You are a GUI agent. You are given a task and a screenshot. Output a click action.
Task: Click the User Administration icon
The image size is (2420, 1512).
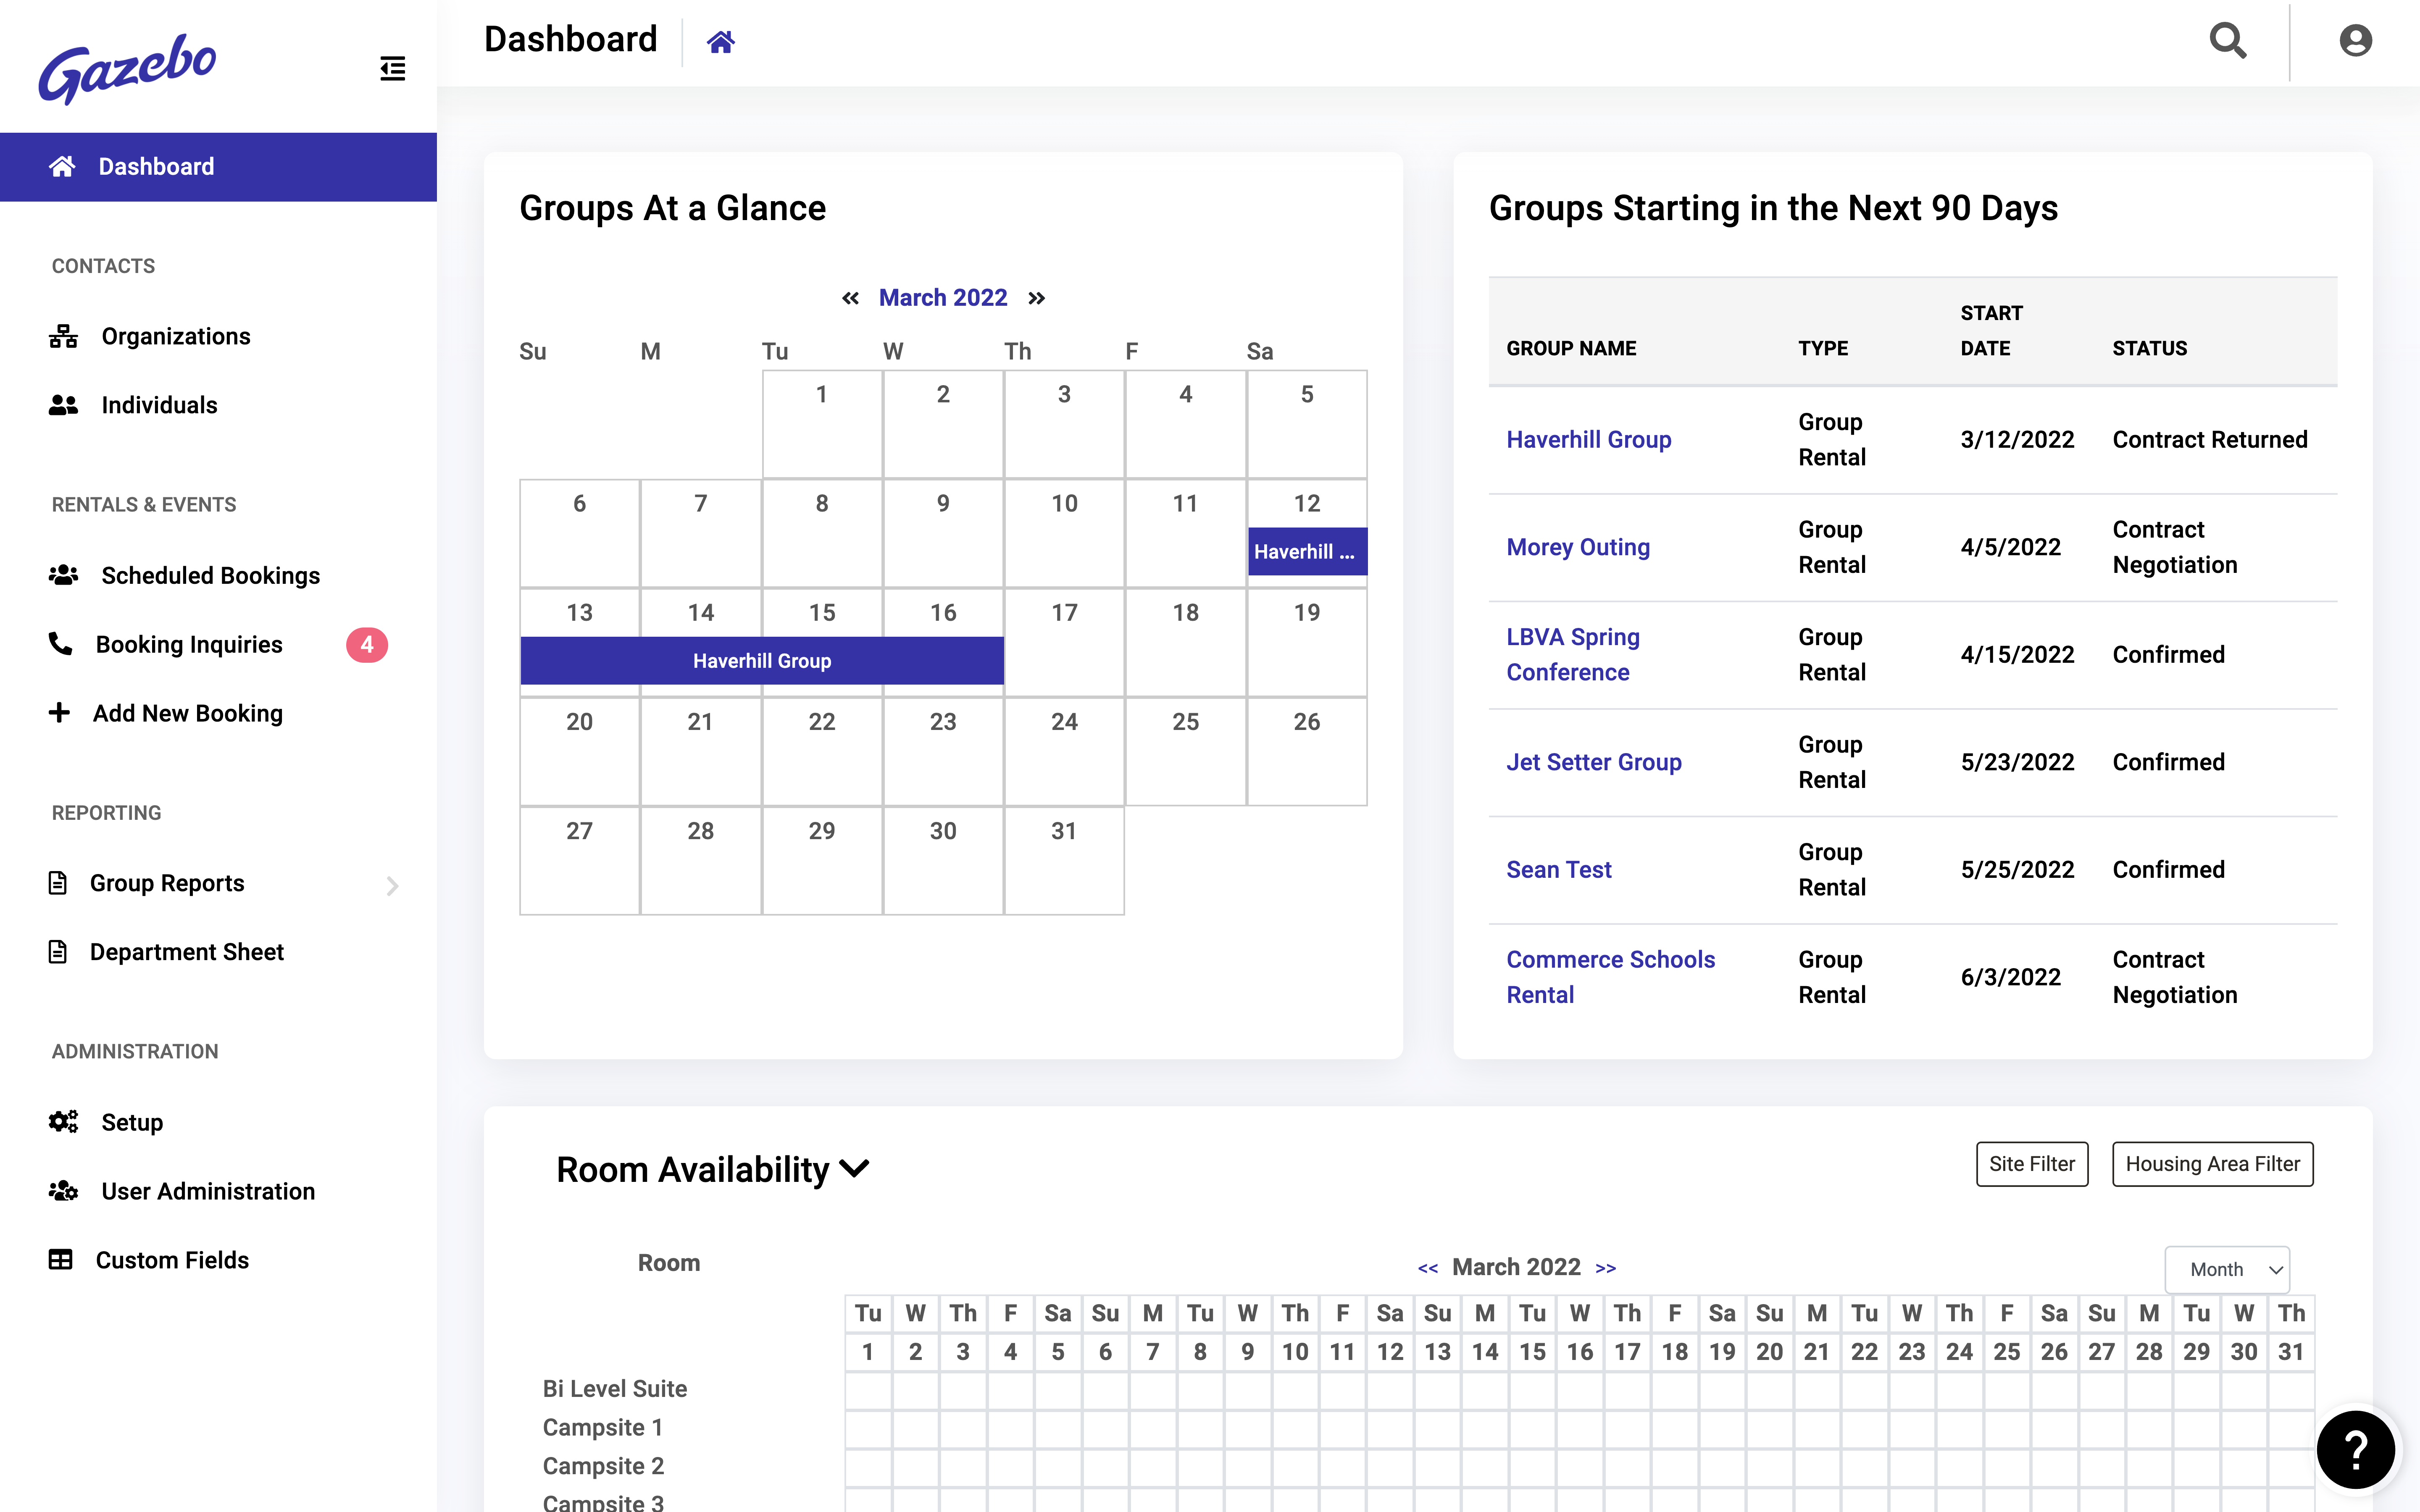tap(63, 1191)
